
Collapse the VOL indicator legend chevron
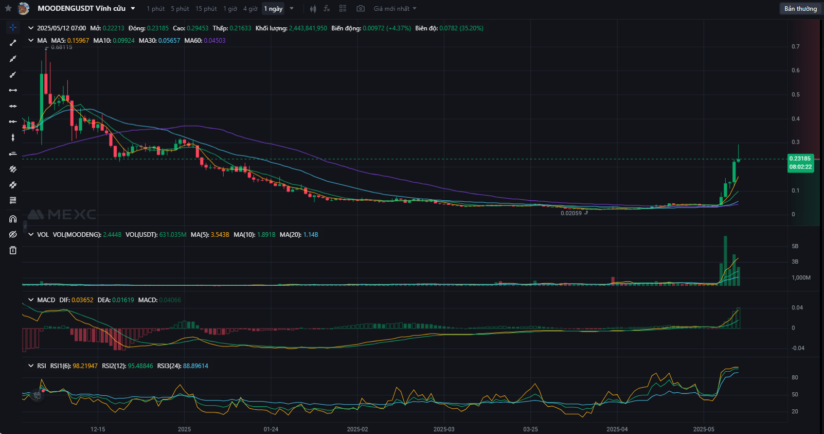click(x=31, y=234)
